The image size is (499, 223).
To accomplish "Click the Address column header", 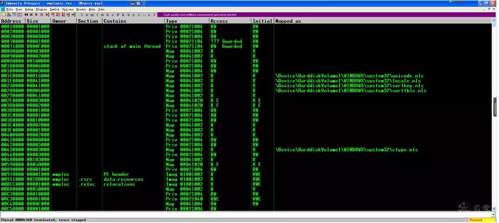I will click(13, 21).
